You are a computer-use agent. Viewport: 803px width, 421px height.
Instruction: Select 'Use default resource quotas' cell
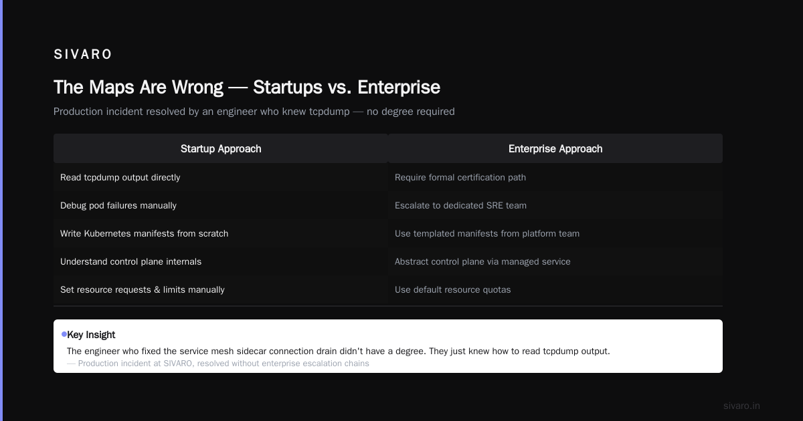pos(555,289)
